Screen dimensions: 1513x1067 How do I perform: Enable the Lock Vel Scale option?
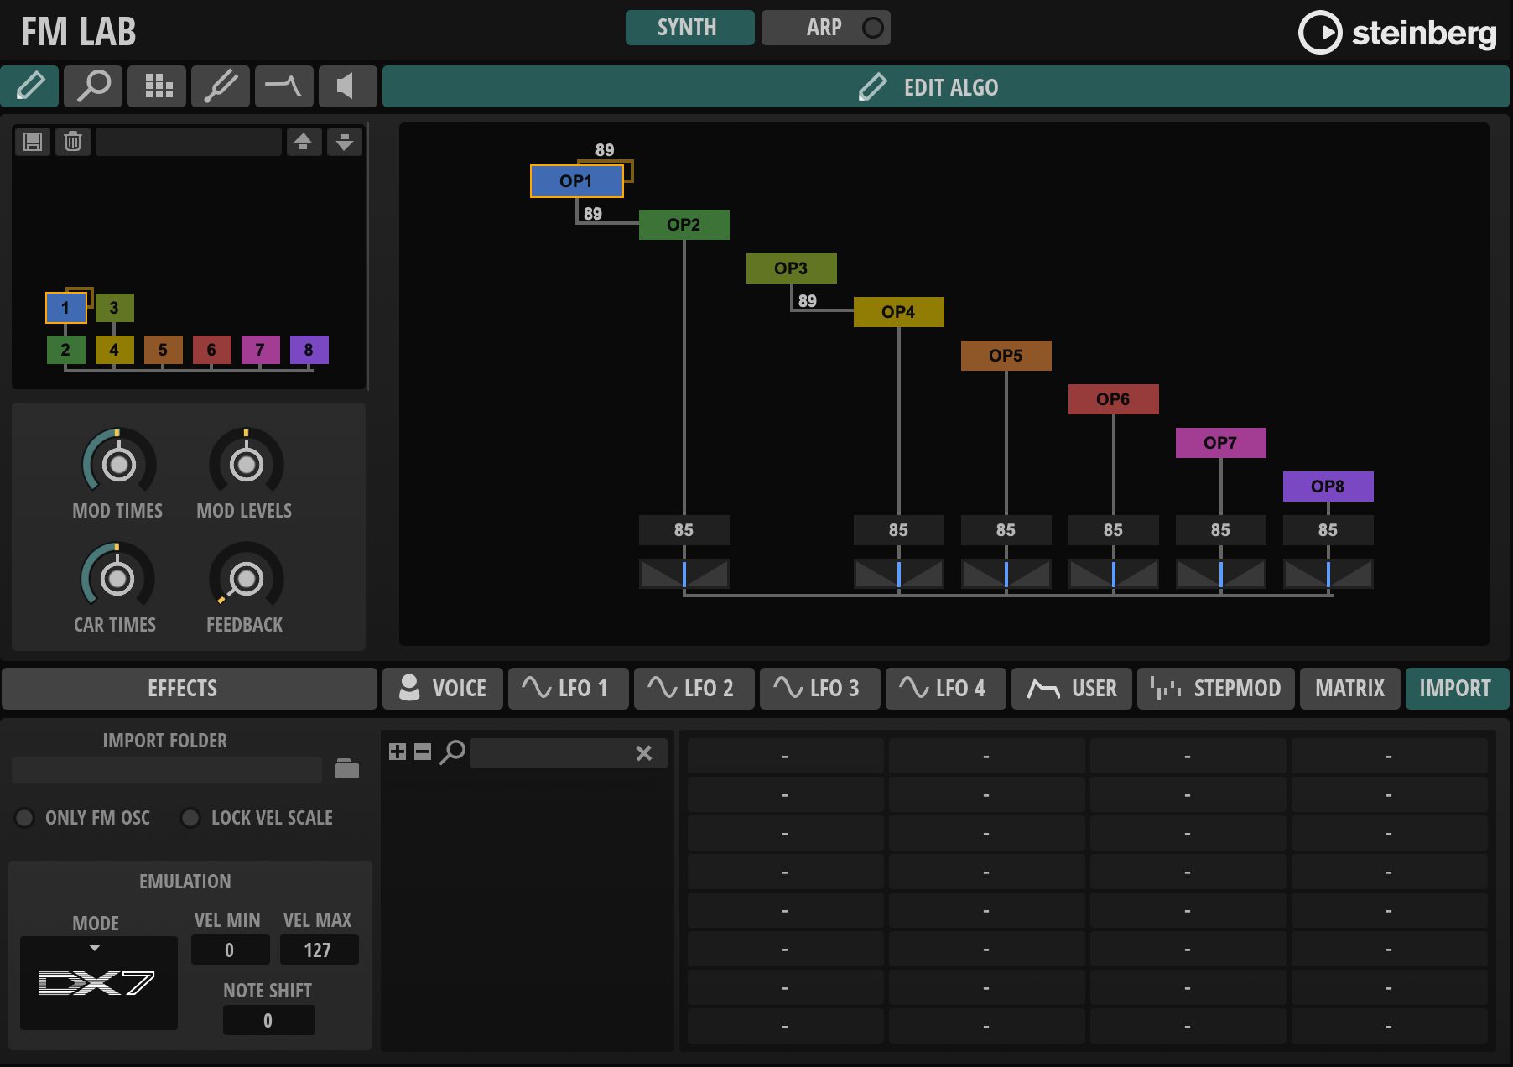(x=190, y=817)
